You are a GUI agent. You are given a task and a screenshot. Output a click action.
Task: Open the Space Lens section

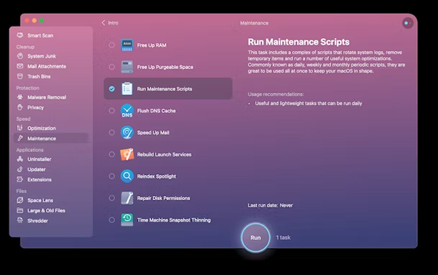pyautogui.click(x=41, y=200)
